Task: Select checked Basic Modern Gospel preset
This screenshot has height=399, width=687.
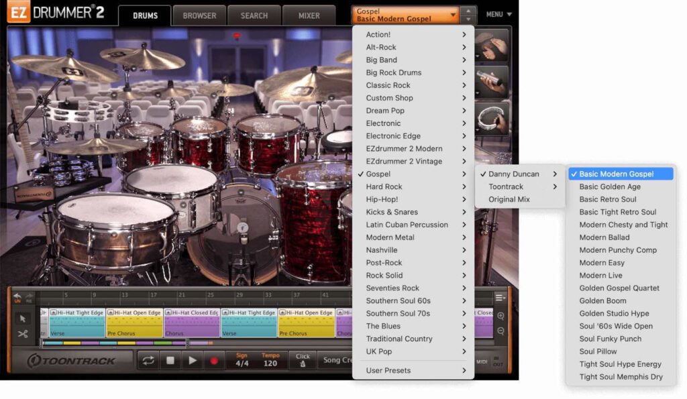Action: click(621, 174)
